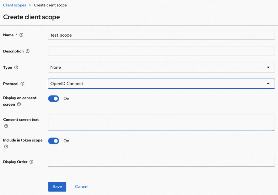The width and height of the screenshot is (278, 195).
Task: Click into the Description text field
Action: 161,51
